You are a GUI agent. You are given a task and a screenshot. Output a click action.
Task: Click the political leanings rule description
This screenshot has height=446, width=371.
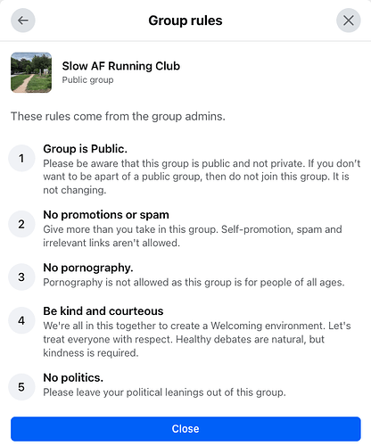point(164,392)
